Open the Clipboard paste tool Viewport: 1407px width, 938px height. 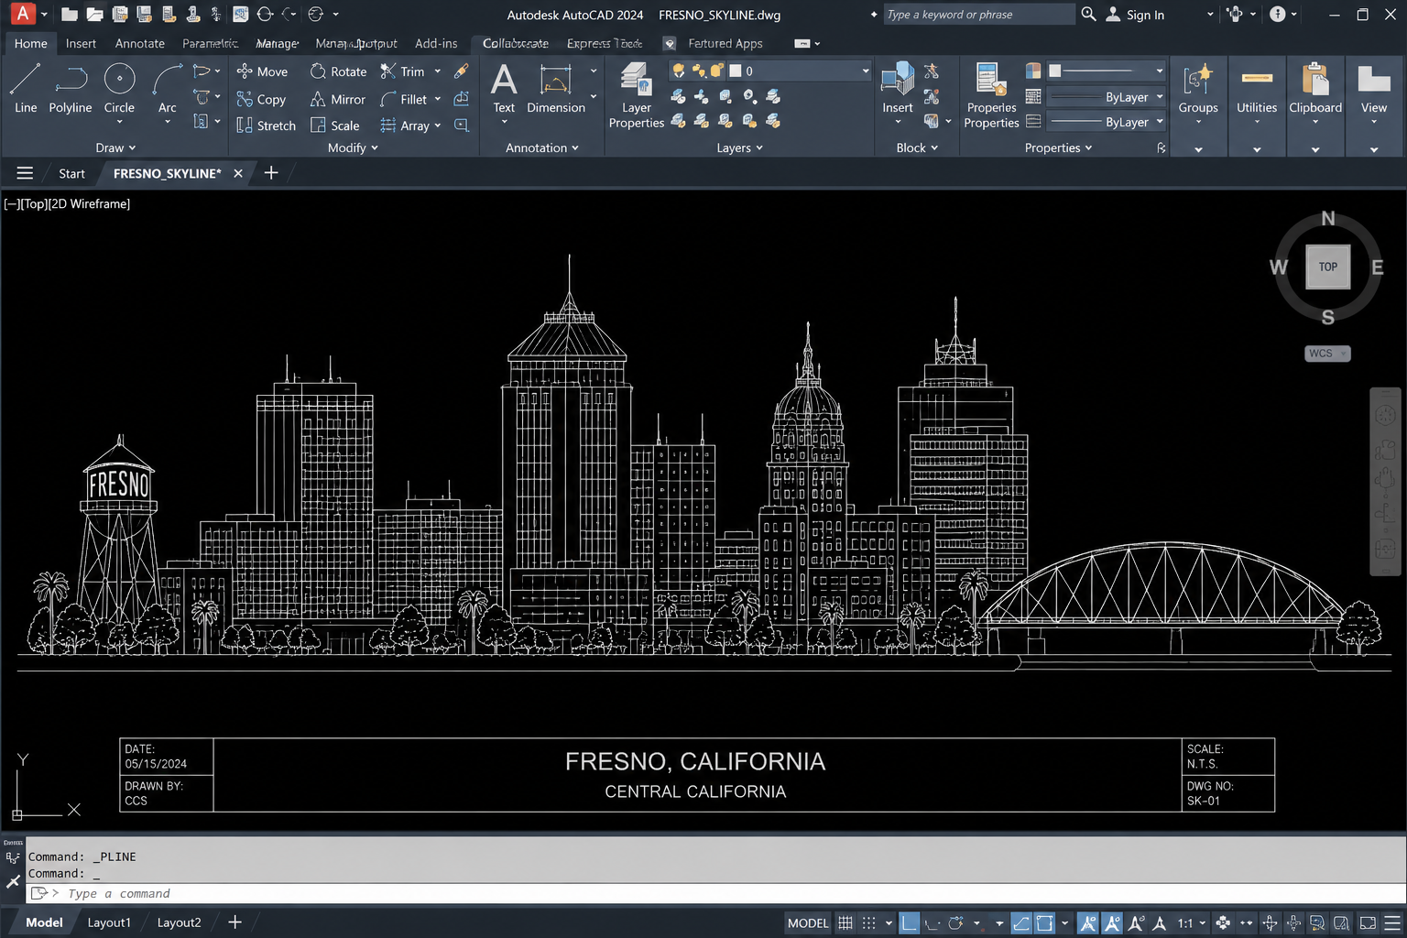pos(1315,89)
